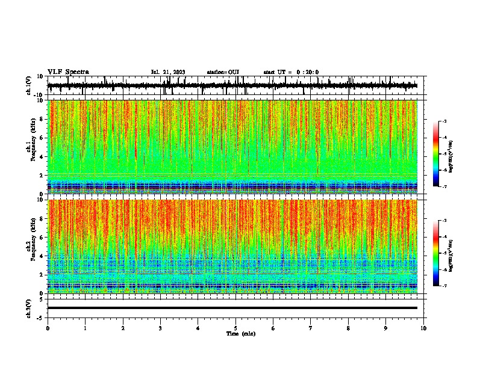Click the "5" tick label on ch.3(V) axis
The width and height of the screenshot is (477, 368).
[x=42, y=299]
